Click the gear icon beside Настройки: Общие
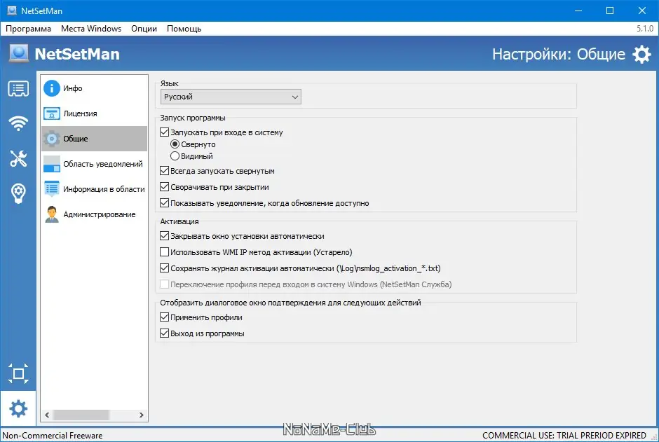The width and height of the screenshot is (659, 442). [x=641, y=54]
